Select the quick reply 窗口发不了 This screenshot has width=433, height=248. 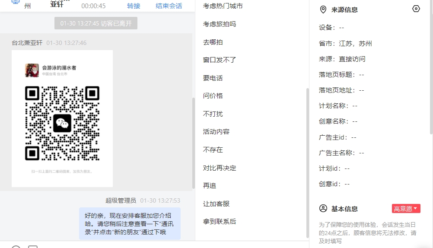click(x=219, y=60)
